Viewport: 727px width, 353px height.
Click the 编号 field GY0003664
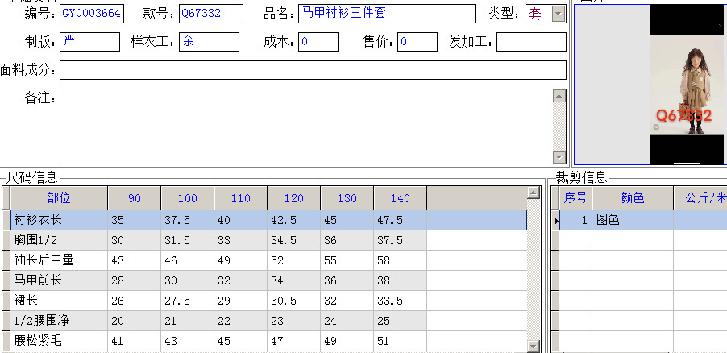(92, 14)
